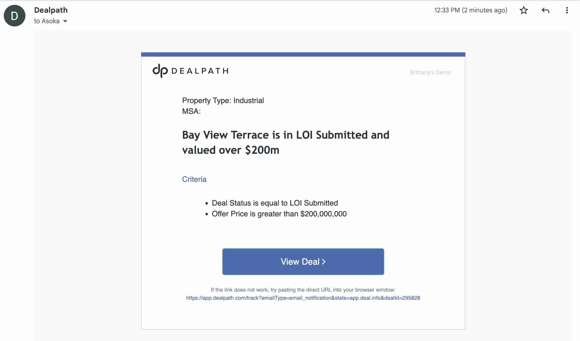Select the Dealpath sender name
The width and height of the screenshot is (580, 341).
coord(51,10)
